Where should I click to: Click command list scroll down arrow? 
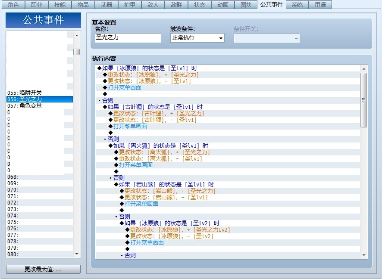point(364,255)
